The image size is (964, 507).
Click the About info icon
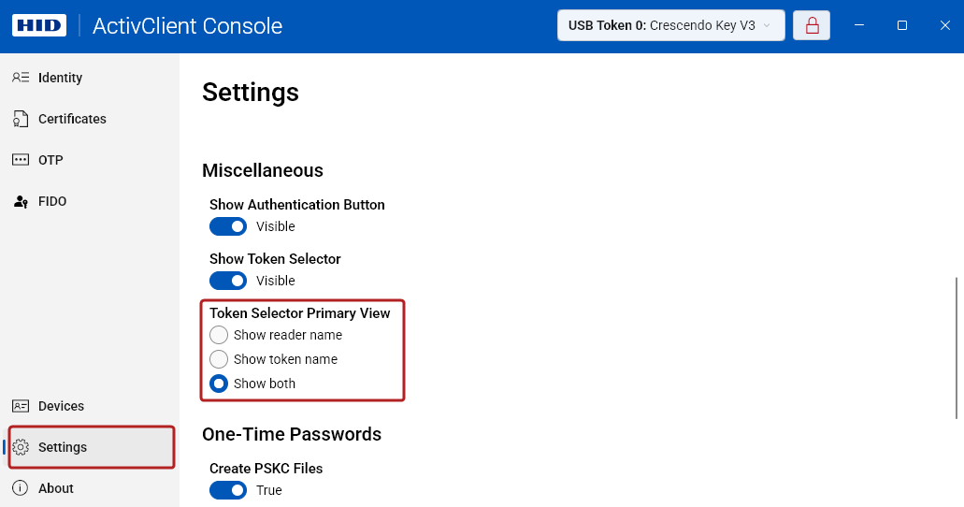(x=21, y=488)
